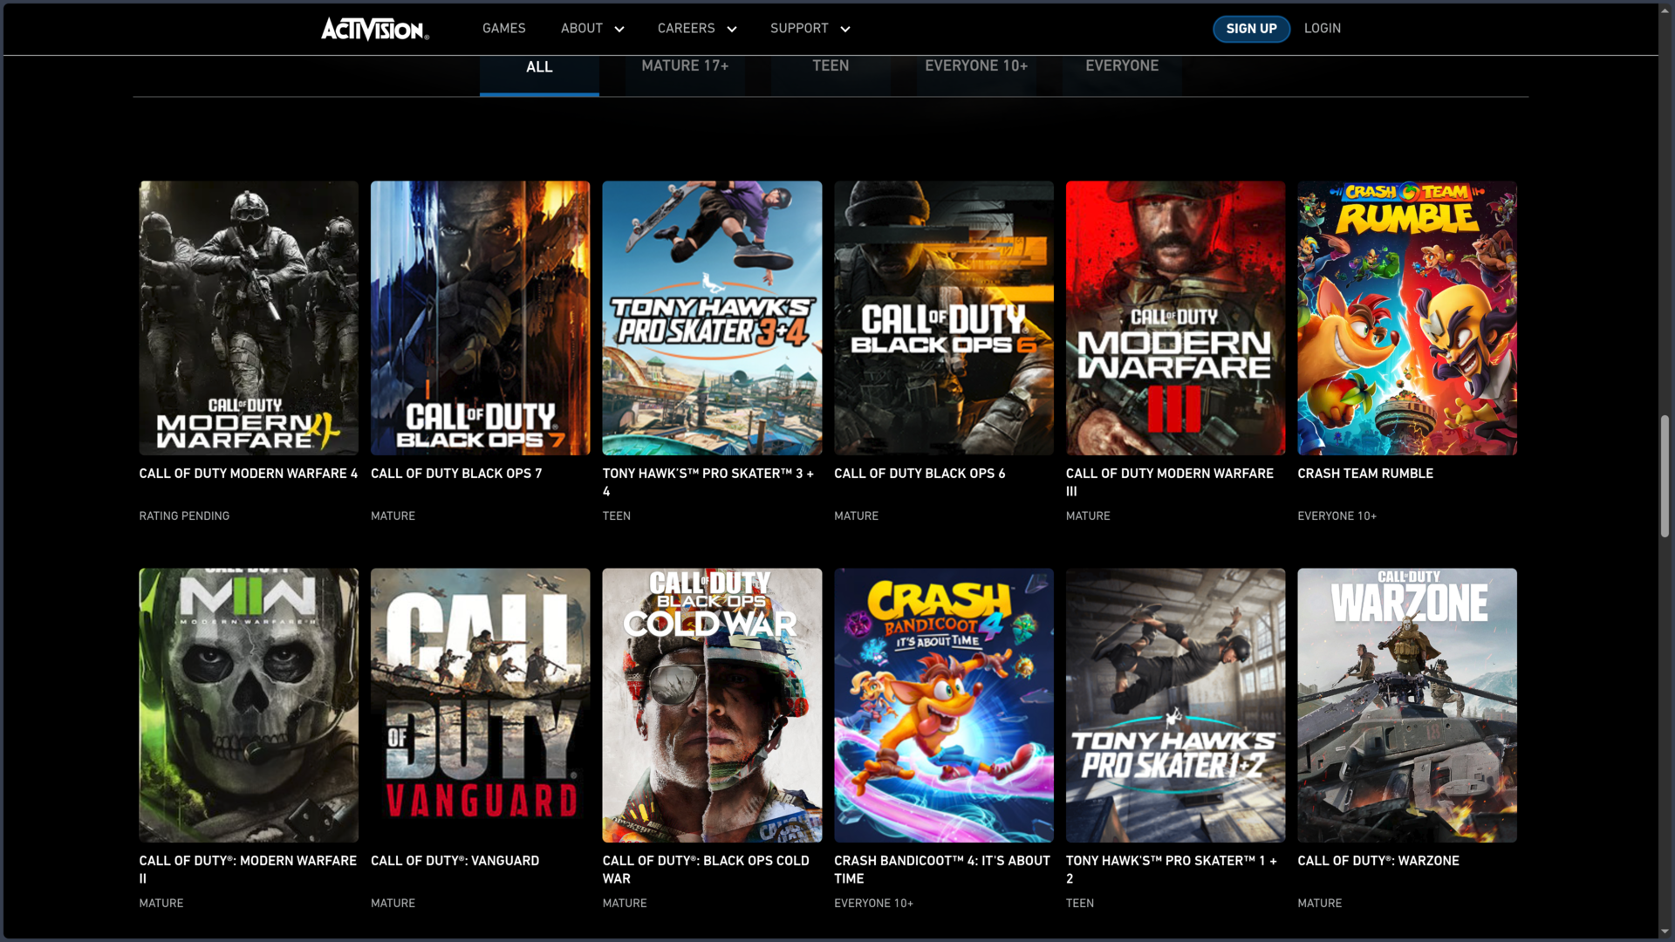Click Everyone 10+ under Crash Team Rumble
The height and width of the screenshot is (942, 1675).
[1337, 516]
